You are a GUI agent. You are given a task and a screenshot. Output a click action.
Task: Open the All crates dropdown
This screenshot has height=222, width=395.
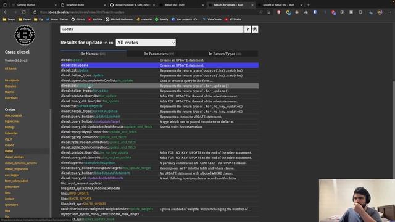(146, 43)
